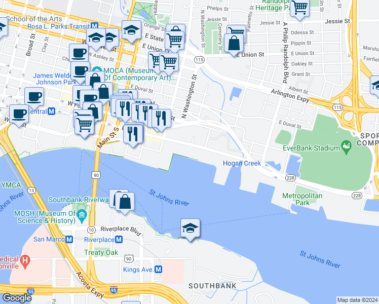Select the Kings Ave. metro station icon
Viewport: 379px width, 304px height.
click(x=158, y=270)
